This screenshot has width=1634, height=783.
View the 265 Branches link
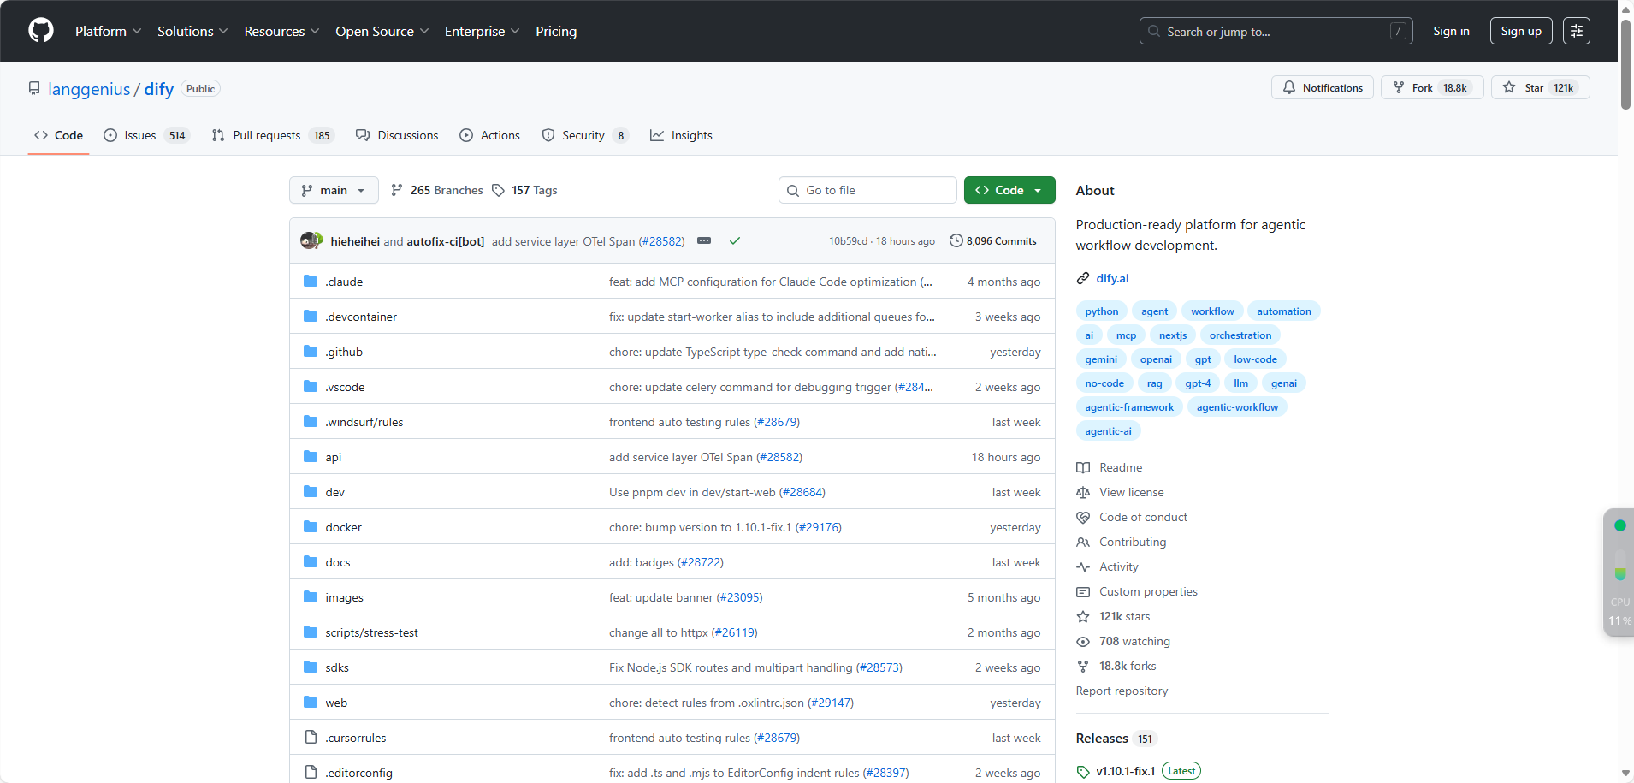pos(437,190)
